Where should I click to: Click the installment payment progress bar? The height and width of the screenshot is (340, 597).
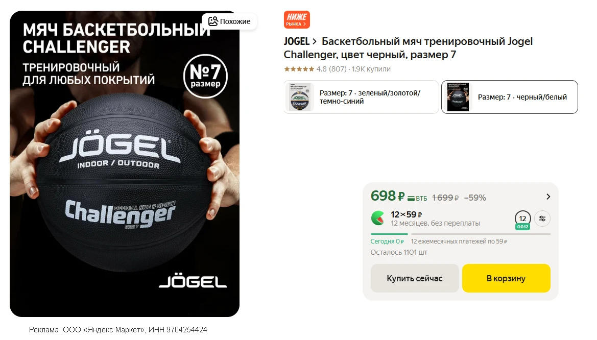point(460,234)
